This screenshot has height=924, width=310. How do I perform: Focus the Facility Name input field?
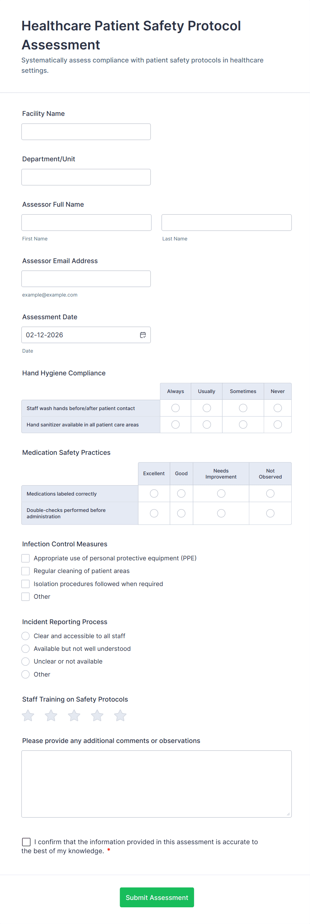coord(86,132)
